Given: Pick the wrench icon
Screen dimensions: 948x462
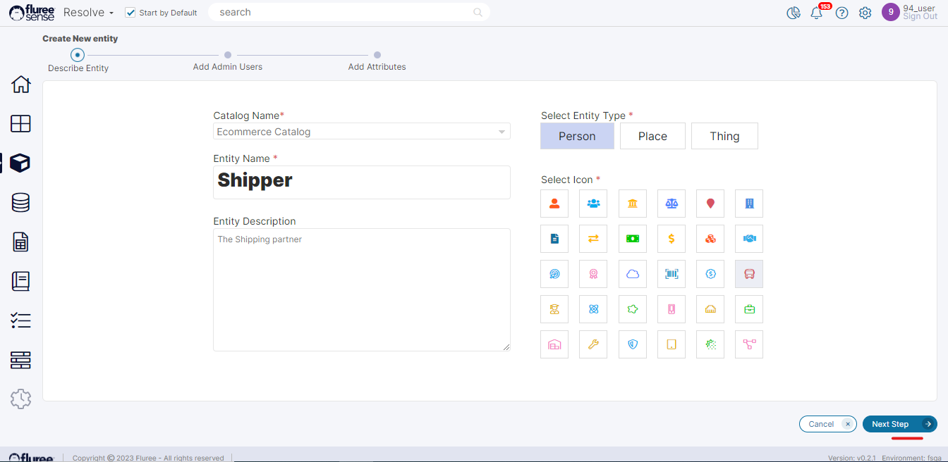Looking at the screenshot, I should click(x=593, y=344).
